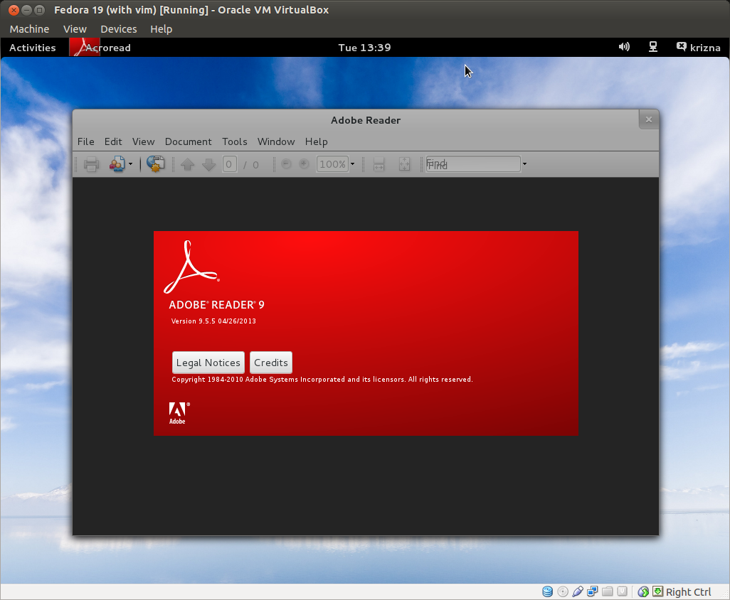Screen dimensions: 730x600
Task: Click inside the Find search field
Action: 473,164
